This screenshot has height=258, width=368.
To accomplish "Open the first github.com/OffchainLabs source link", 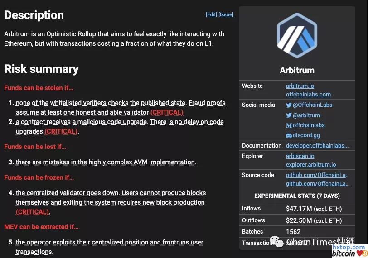I will [318, 175].
